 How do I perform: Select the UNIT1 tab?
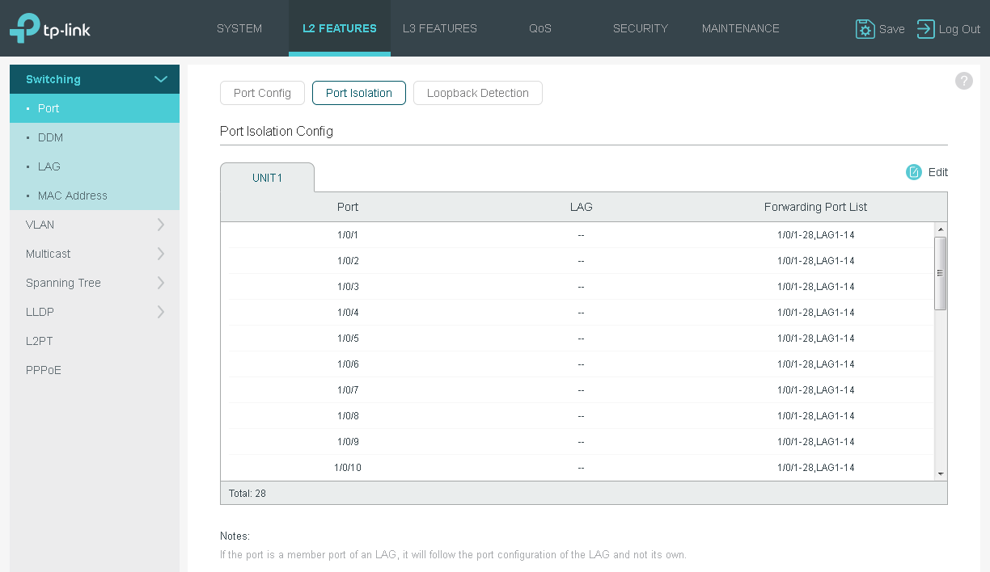[267, 178]
